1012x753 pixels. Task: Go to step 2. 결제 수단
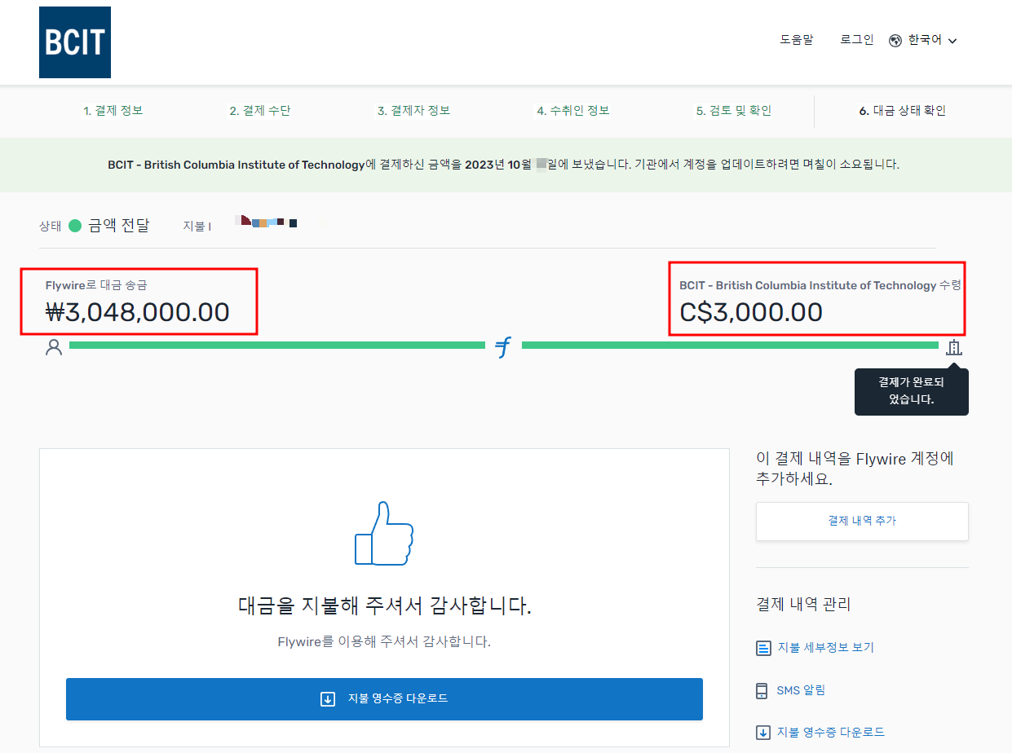pos(259,111)
